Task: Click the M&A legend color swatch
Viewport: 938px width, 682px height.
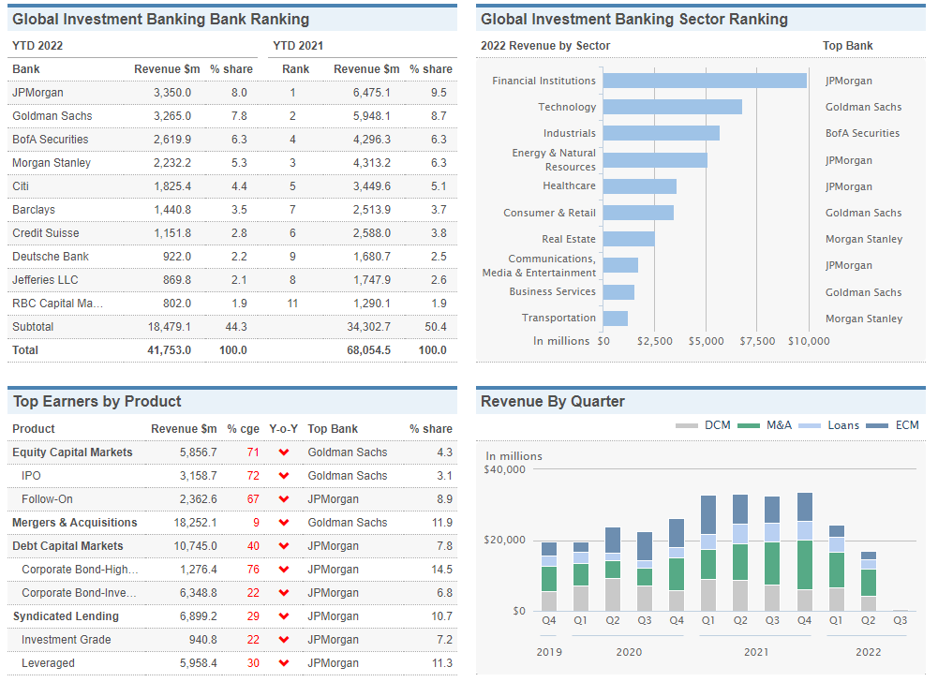Action: click(749, 426)
